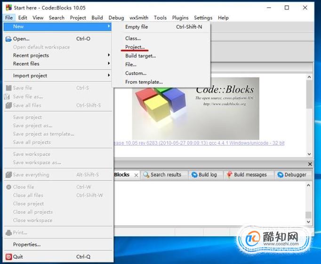Click log panel scrollbar up arrow
The width and height of the screenshot is (321, 264).
tap(308, 186)
